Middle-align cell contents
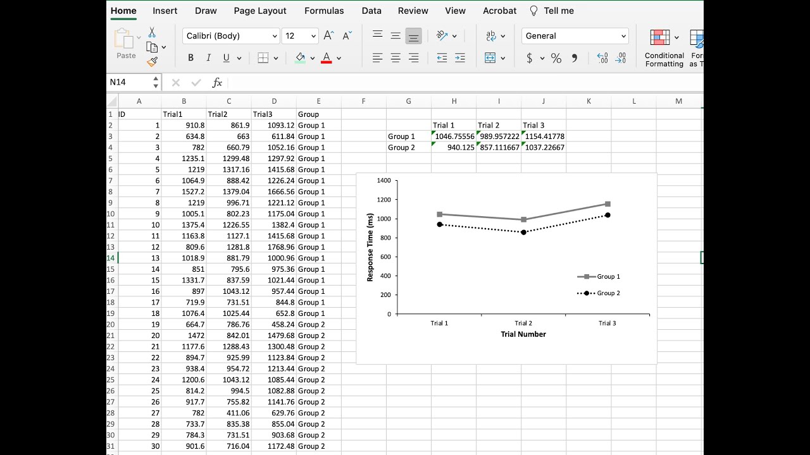Viewport: 810px width, 455px height. 396,36
